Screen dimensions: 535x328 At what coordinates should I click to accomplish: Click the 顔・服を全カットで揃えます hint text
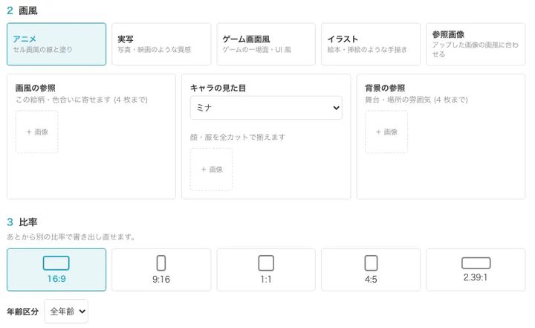coord(238,137)
